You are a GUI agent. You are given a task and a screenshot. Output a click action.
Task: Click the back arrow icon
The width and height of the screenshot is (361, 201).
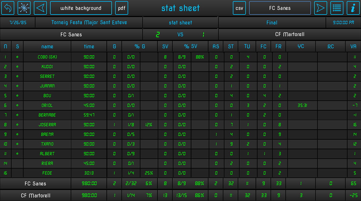tap(8, 8)
